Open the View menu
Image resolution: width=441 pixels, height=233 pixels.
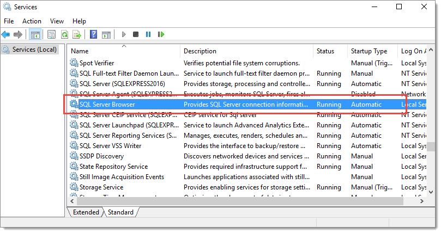pyautogui.click(x=57, y=21)
